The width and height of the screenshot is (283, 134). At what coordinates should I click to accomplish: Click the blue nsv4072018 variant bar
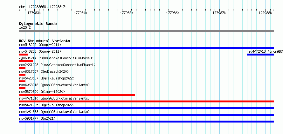point(260,55)
